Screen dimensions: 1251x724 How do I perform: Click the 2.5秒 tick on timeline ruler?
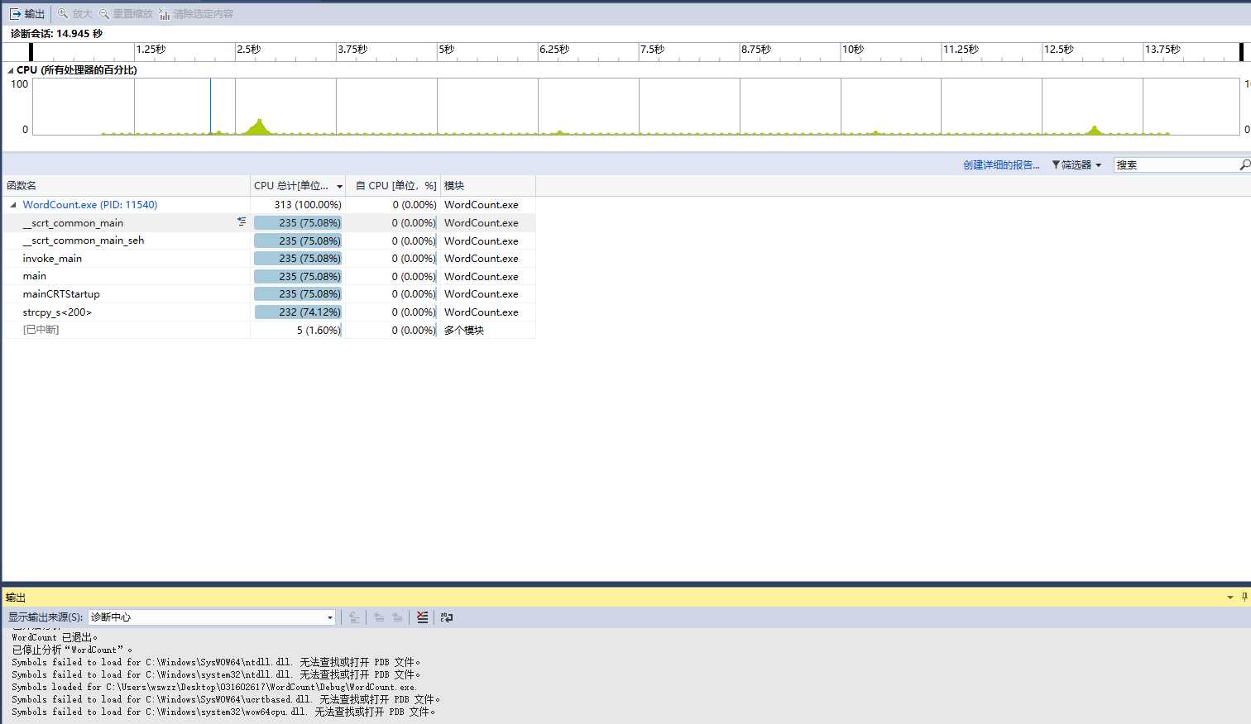248,50
